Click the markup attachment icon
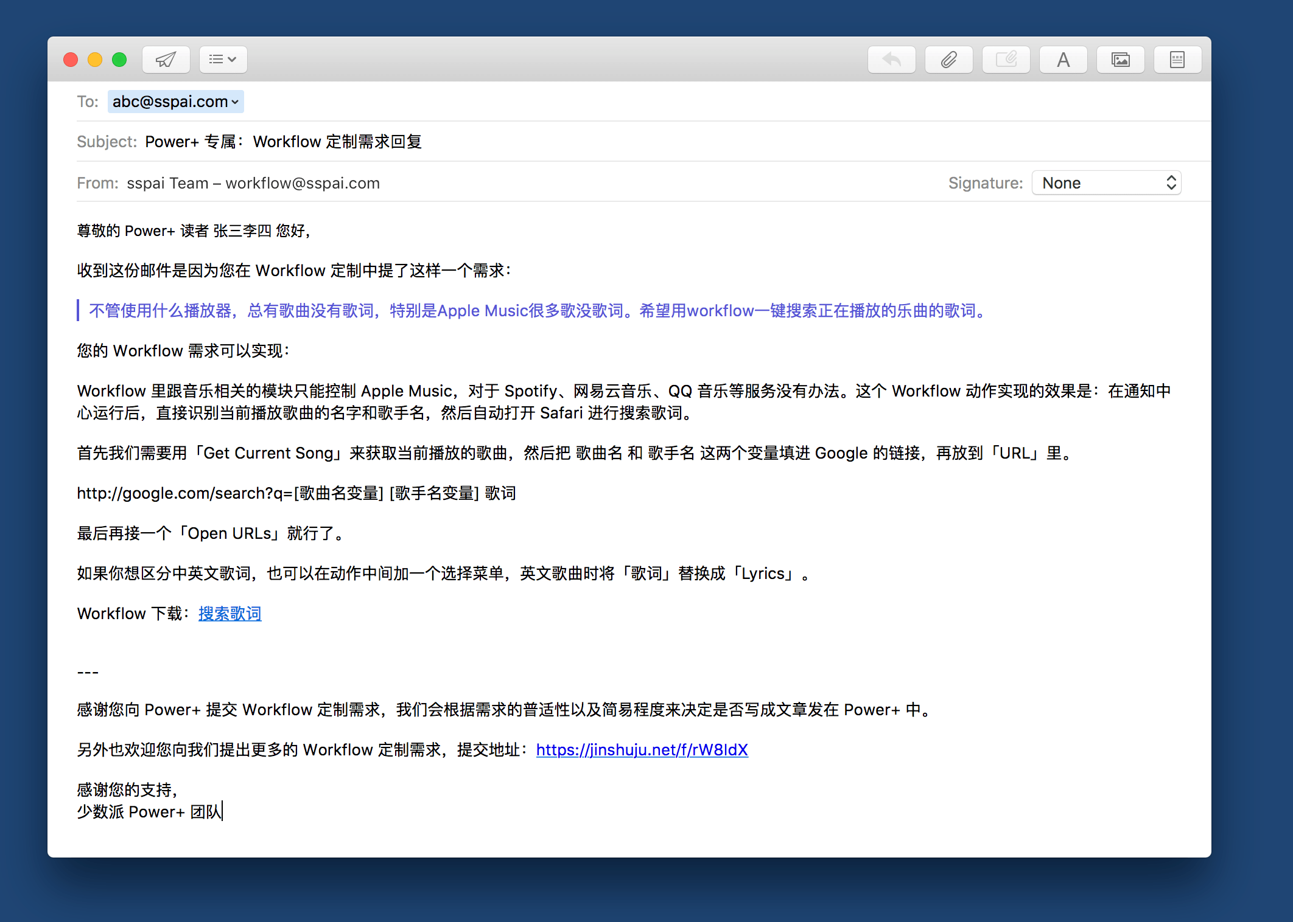Image resolution: width=1293 pixels, height=922 pixels. (x=1006, y=60)
